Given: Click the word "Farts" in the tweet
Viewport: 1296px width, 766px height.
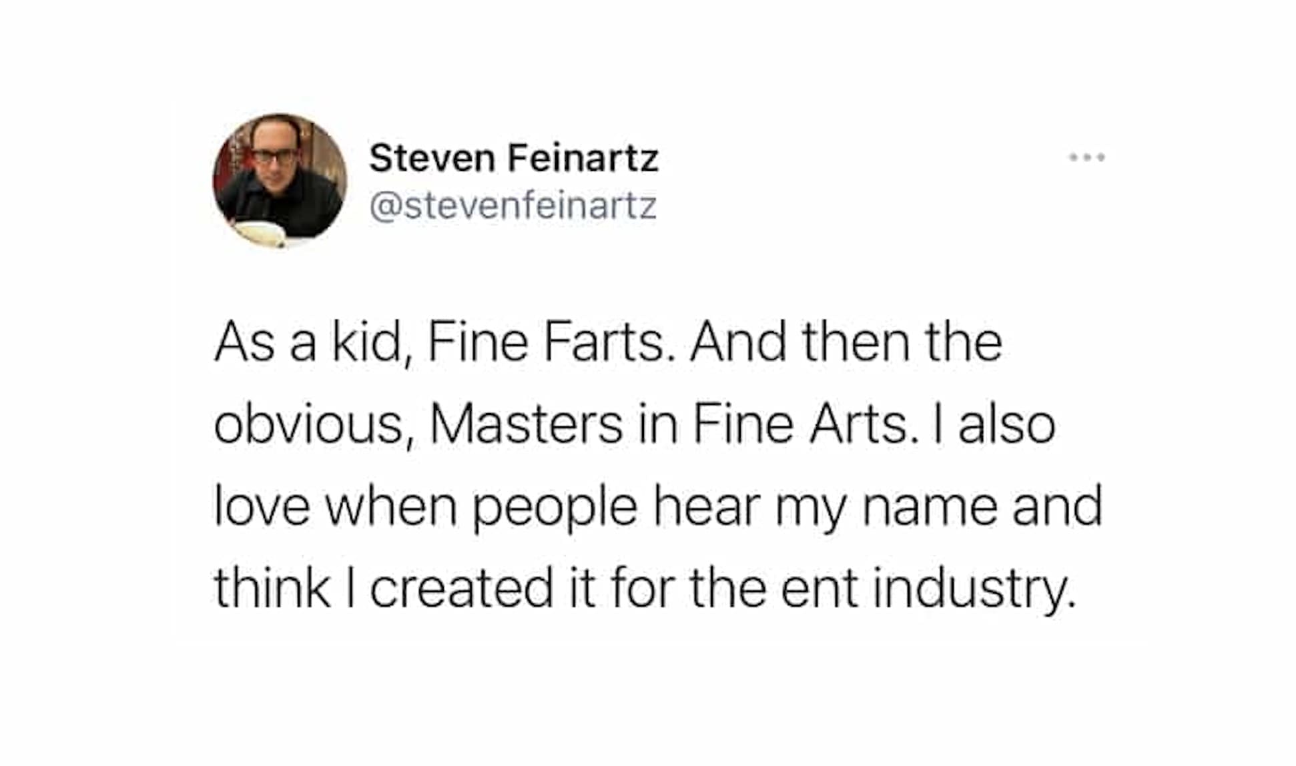Looking at the screenshot, I should (604, 343).
